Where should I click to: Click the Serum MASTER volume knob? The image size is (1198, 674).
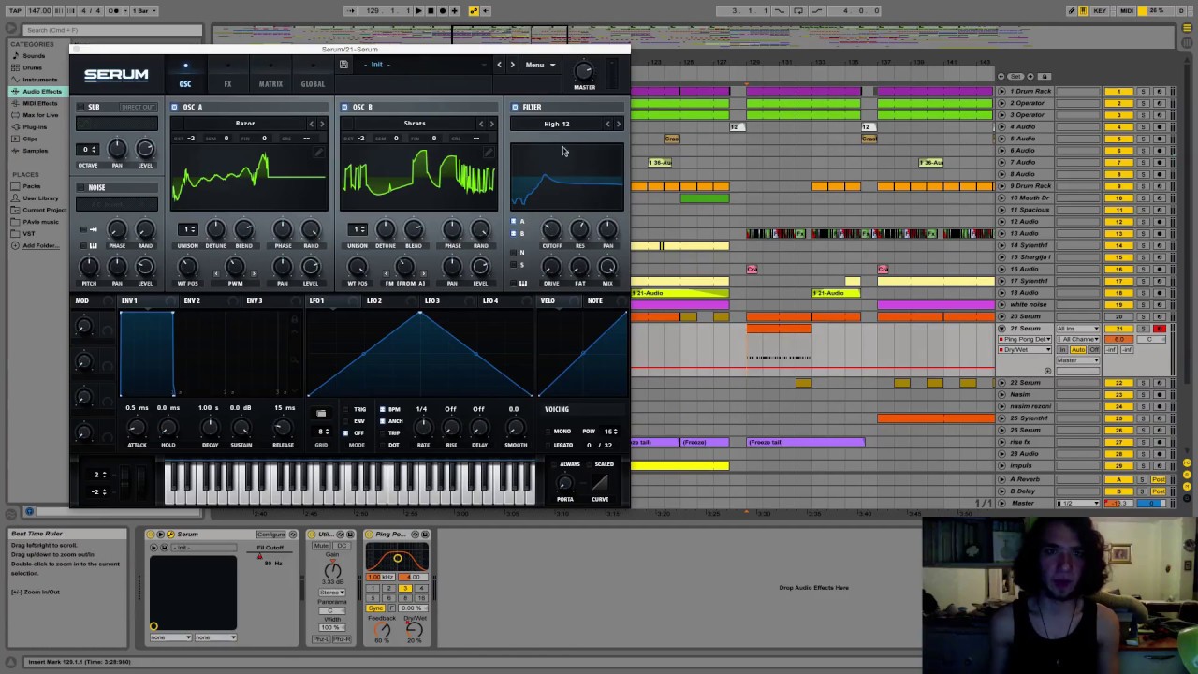coord(584,71)
